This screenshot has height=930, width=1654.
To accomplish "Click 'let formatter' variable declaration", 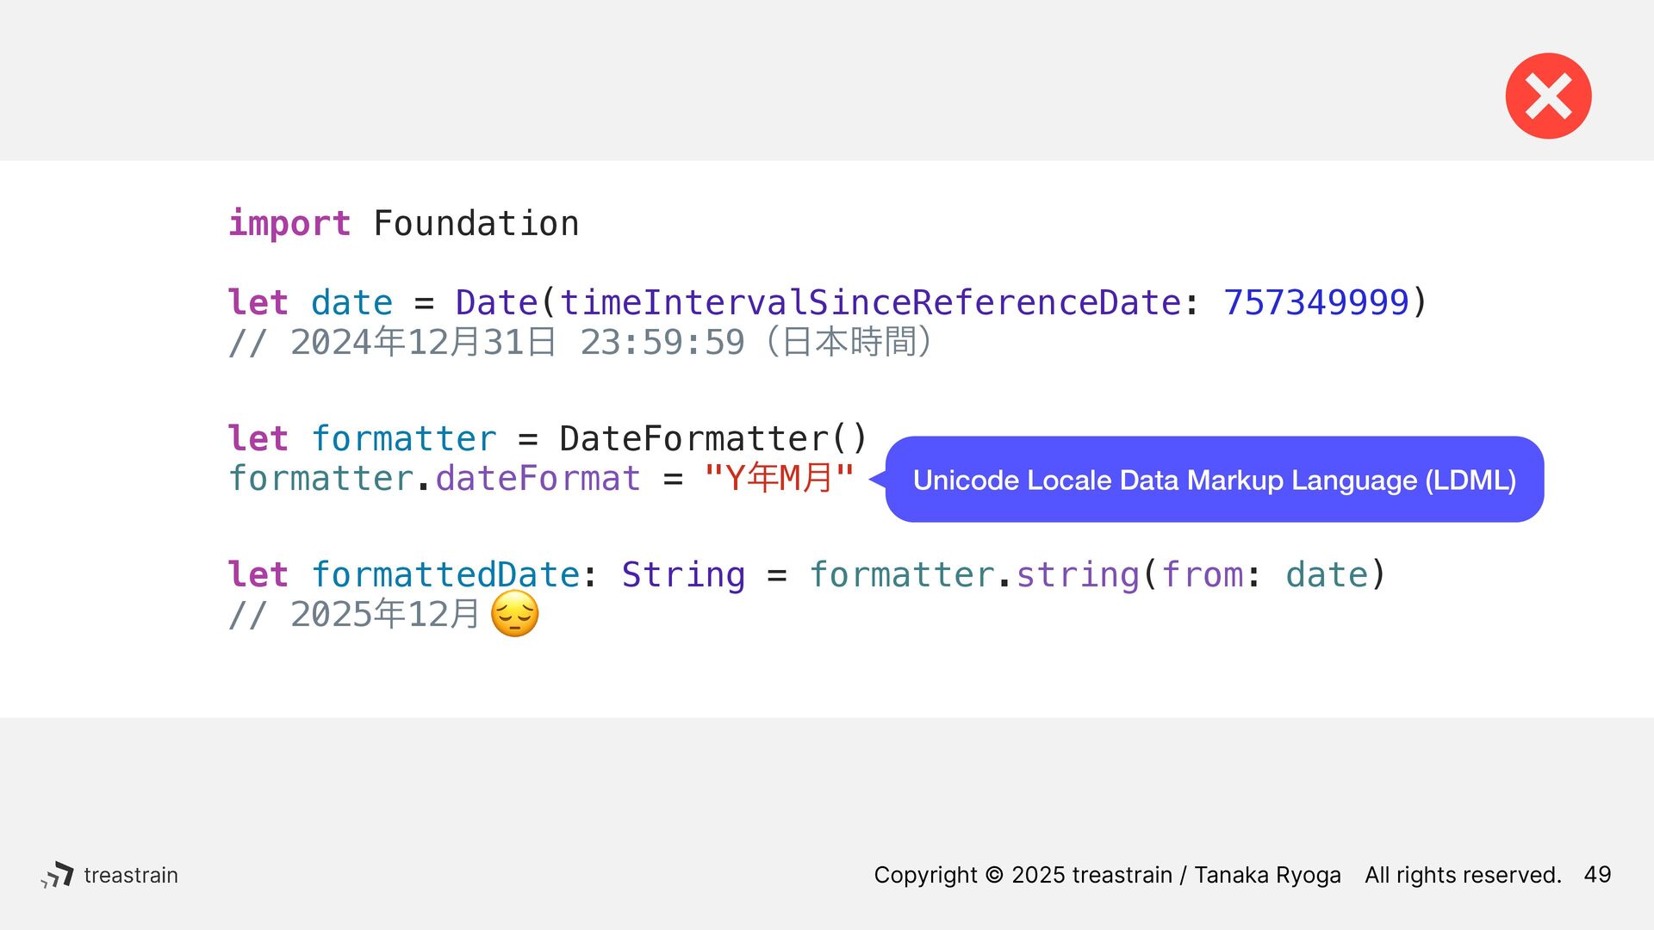I will click(362, 438).
